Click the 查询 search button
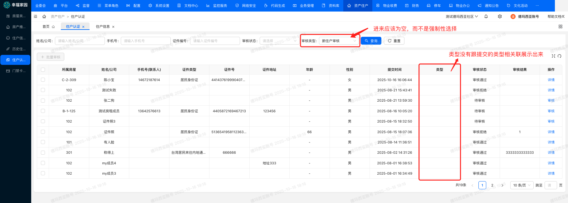This screenshot has height=203, width=568. 371,41
